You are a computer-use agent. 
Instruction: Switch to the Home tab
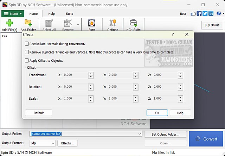pos(34,14)
